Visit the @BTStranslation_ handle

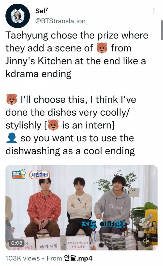tap(62, 21)
